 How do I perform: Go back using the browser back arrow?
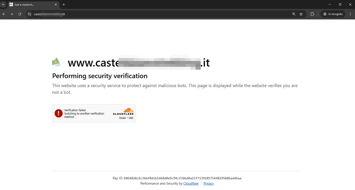click(x=4, y=14)
